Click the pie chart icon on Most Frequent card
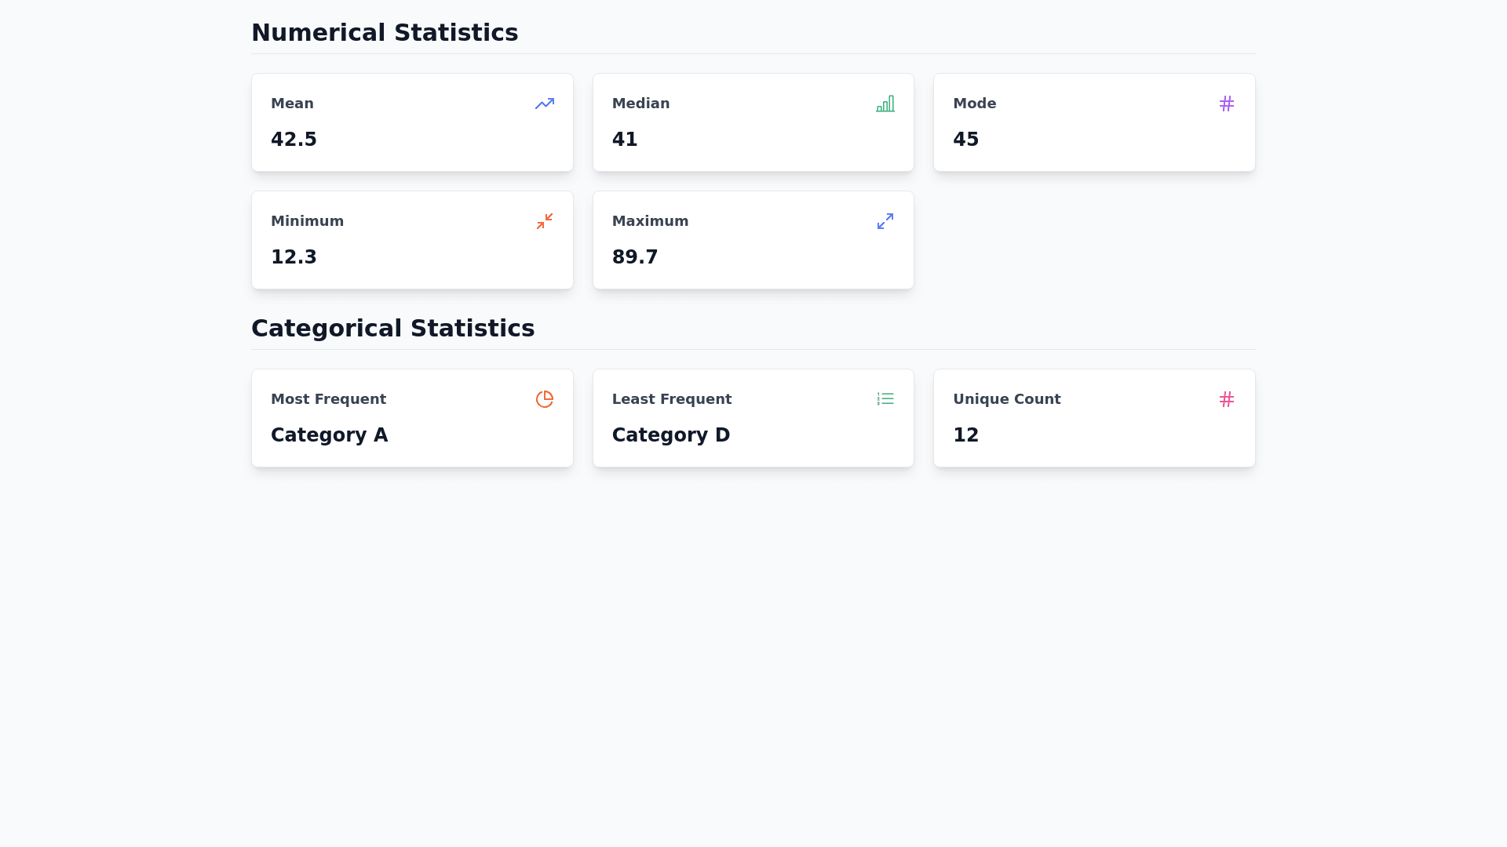 (x=545, y=399)
